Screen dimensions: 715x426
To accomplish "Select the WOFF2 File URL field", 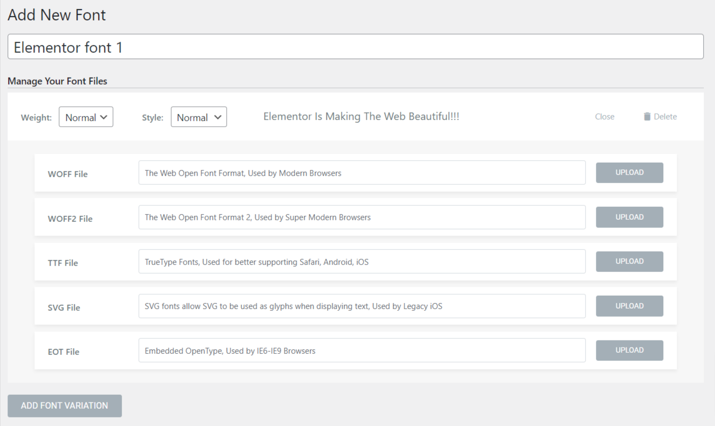I will (362, 217).
